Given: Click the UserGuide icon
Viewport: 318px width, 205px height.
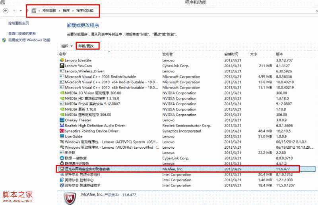Looking at the screenshot, I should 62,136.
